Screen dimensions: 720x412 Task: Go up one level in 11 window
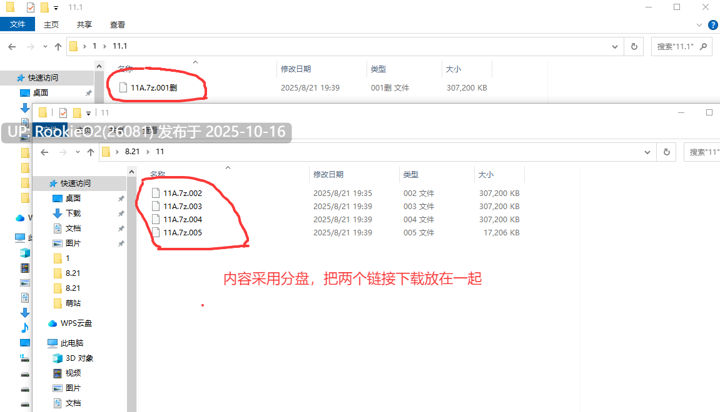[x=91, y=152]
